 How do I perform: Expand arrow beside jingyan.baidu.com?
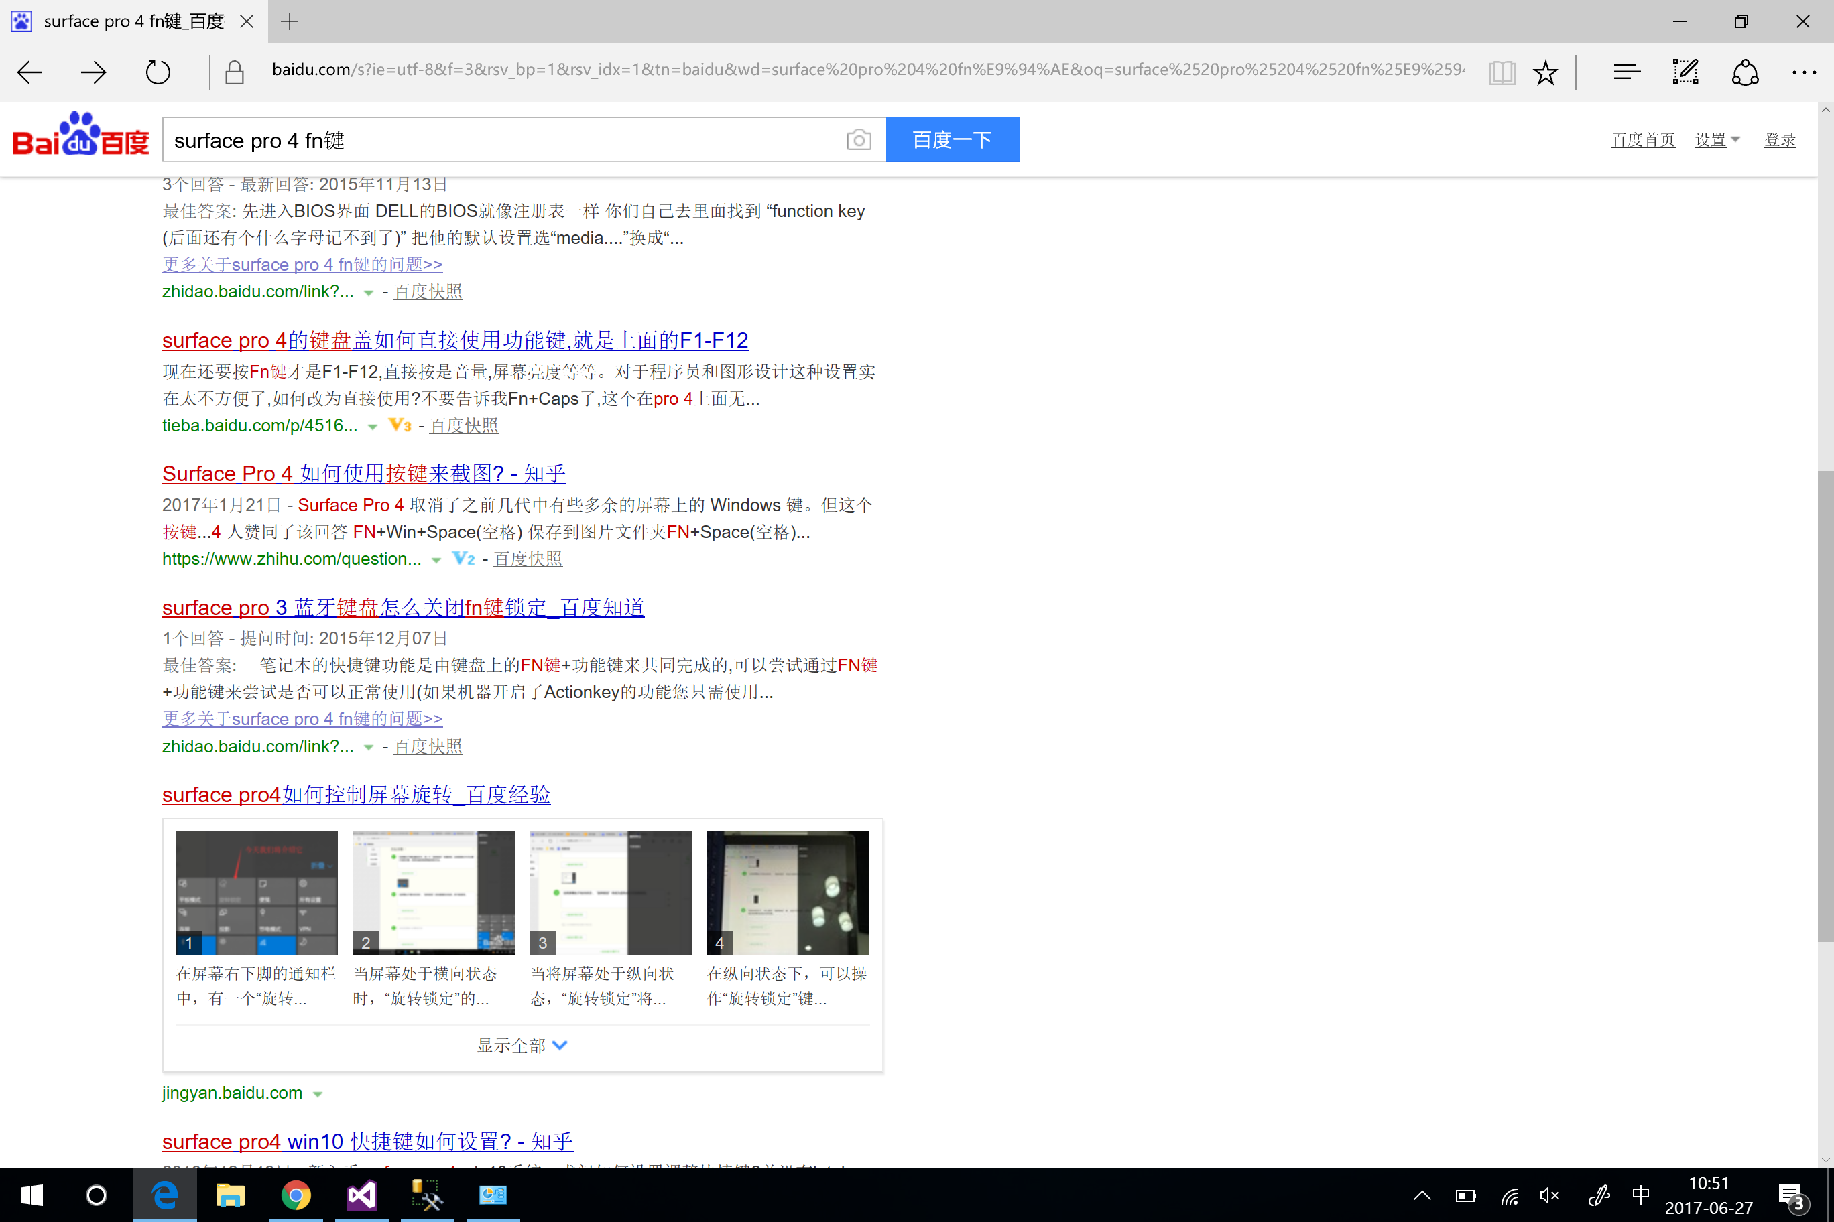[317, 1094]
